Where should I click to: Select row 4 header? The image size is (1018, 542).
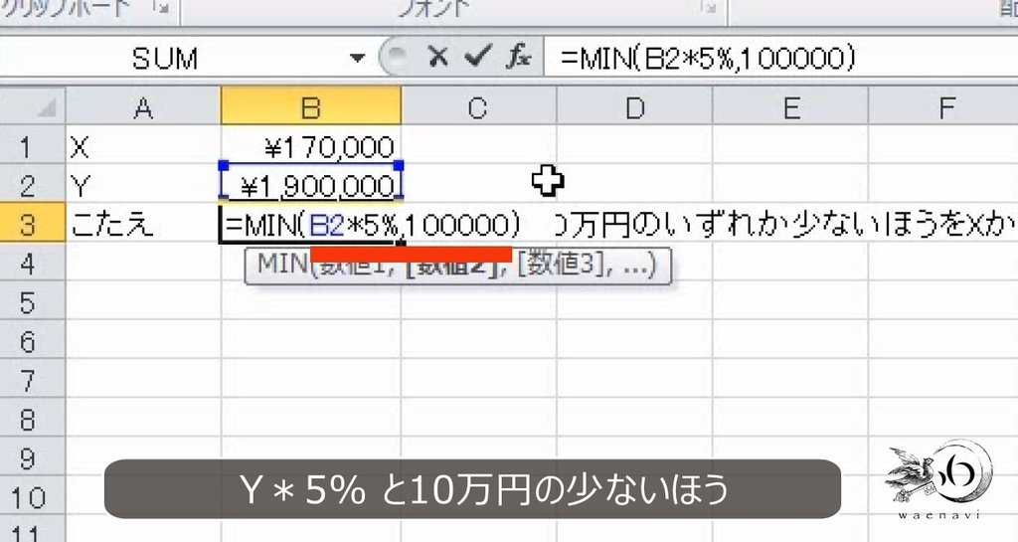33,263
